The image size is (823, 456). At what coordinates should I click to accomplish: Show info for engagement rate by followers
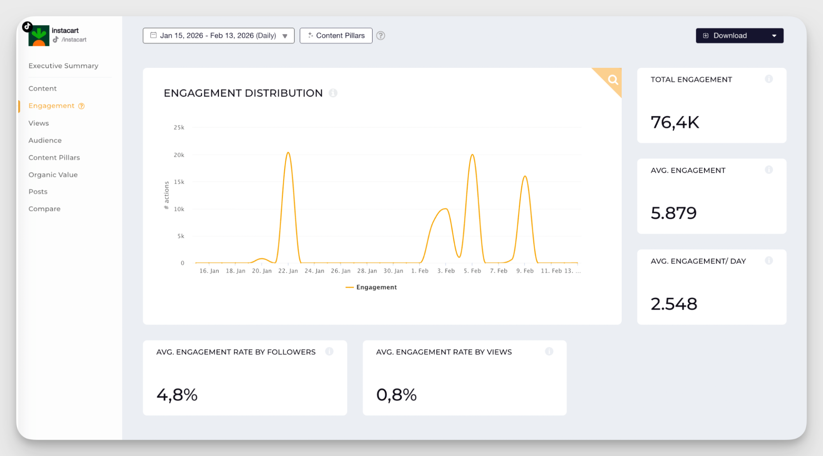329,352
